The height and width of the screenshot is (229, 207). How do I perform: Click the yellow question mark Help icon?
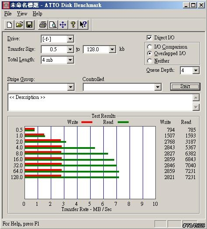pos(73,25)
